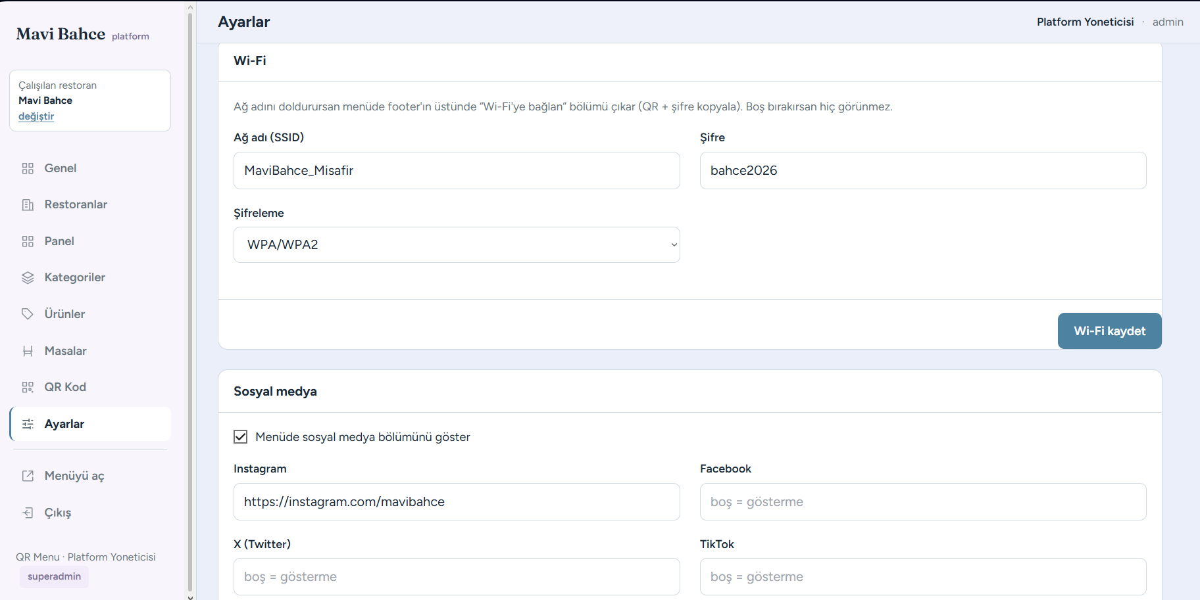
Task: Click the Ürünler tag icon
Action: (x=28, y=314)
